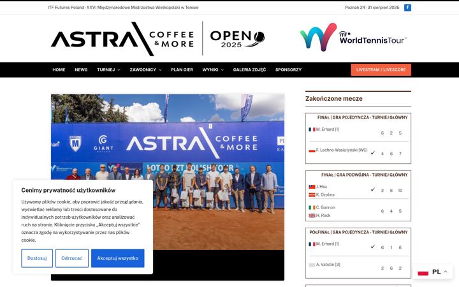The width and height of the screenshot is (459, 287).
Task: Click Finał | Gra Pojedyncza match header
Action: (x=362, y=117)
